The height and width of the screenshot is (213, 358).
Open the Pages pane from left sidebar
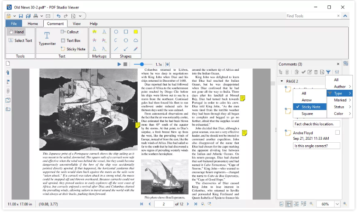(8, 64)
